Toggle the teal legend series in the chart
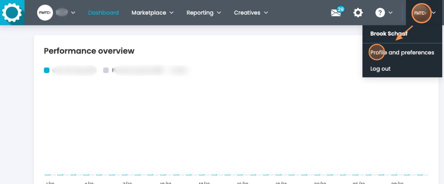Screen dimensions: 444x184 click(x=47, y=70)
